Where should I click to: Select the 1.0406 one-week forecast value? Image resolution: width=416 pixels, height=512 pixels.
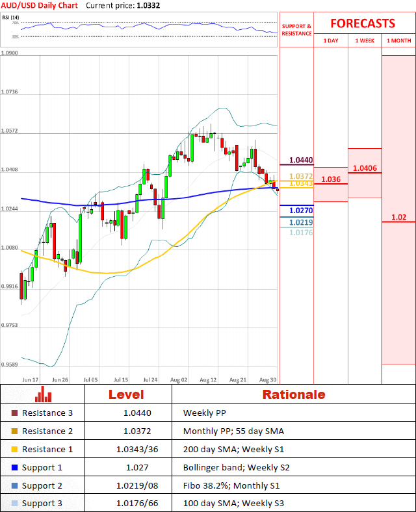[365, 168]
